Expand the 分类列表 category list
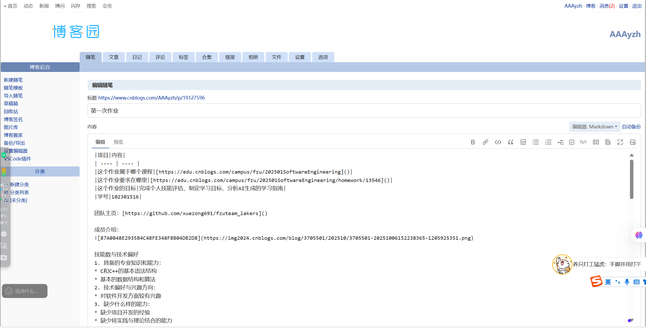646x328 pixels. tap(19, 192)
